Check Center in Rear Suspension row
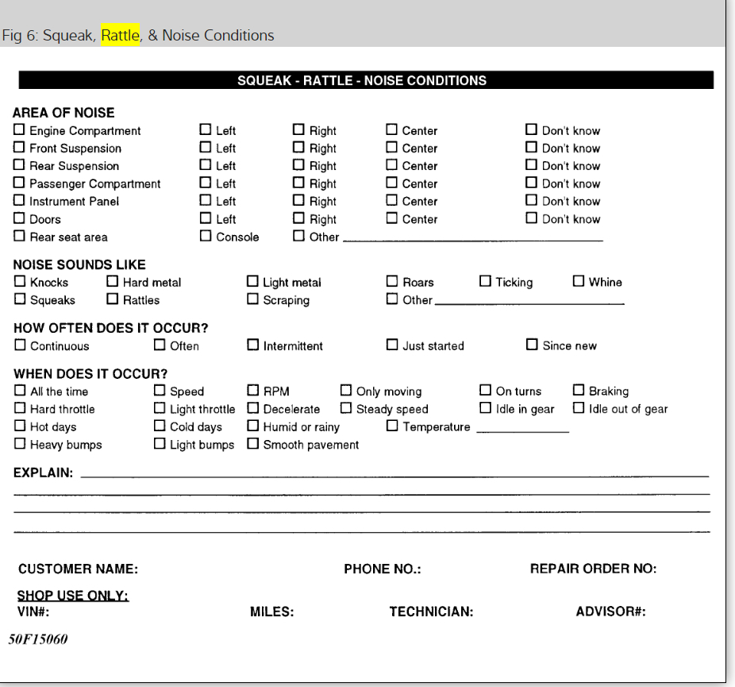The height and width of the screenshot is (687, 735). tap(391, 165)
